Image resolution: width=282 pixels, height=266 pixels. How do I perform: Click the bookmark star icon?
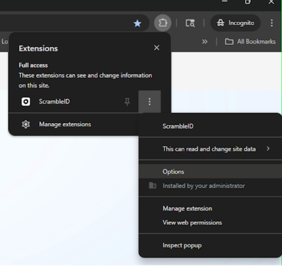pyautogui.click(x=137, y=24)
